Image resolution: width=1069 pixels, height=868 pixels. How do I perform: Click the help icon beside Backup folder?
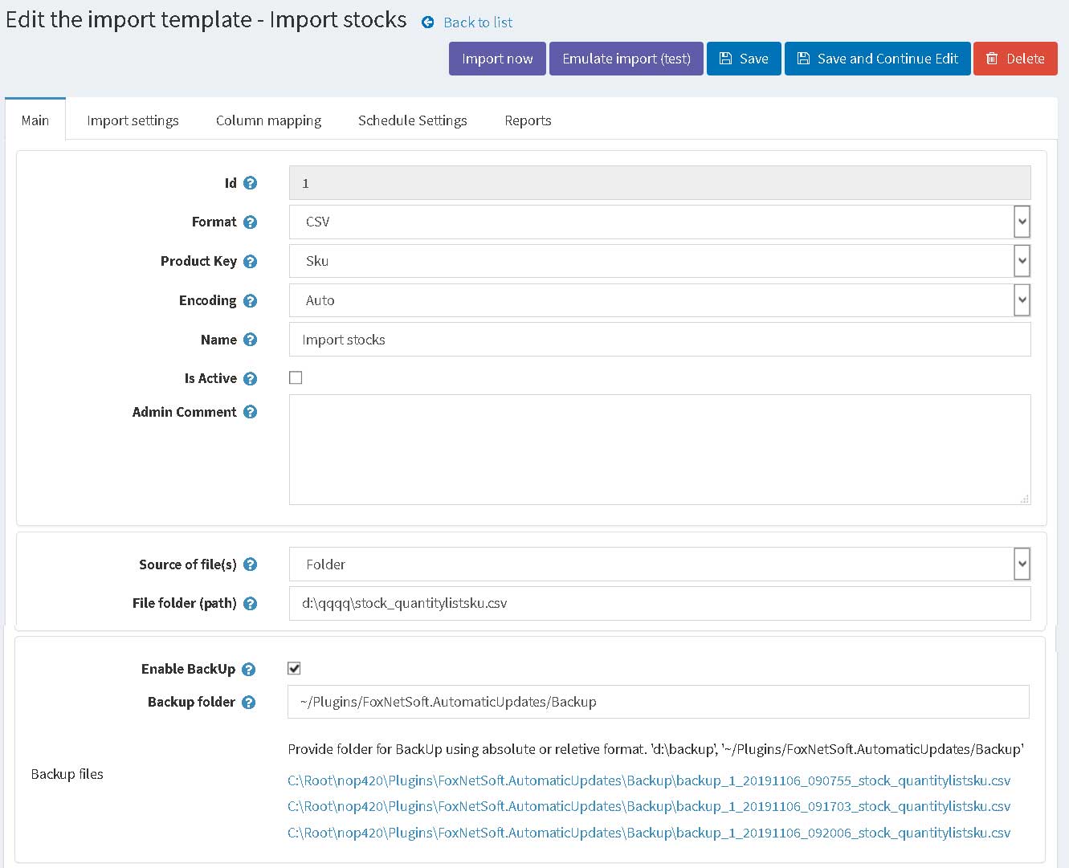[x=248, y=703]
